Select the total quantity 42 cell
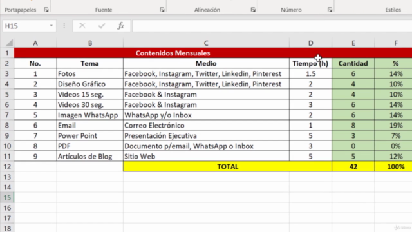The image size is (412, 232). tap(353, 166)
